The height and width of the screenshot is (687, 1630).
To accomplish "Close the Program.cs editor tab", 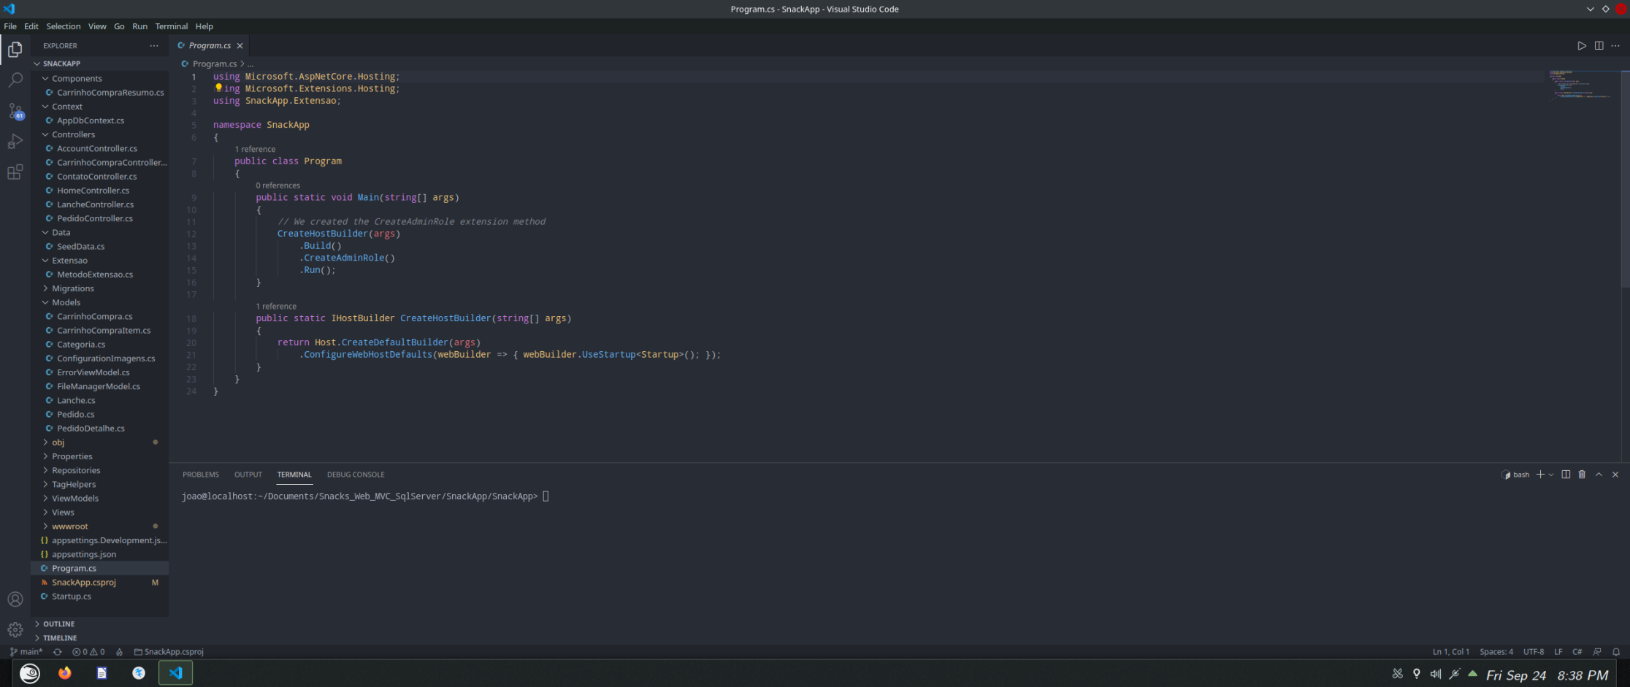I will pyautogui.click(x=240, y=45).
